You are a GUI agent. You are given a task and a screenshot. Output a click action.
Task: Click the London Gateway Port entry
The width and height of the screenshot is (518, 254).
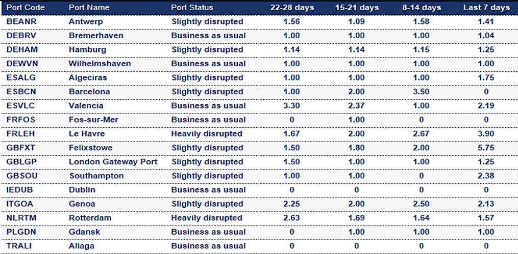(113, 162)
